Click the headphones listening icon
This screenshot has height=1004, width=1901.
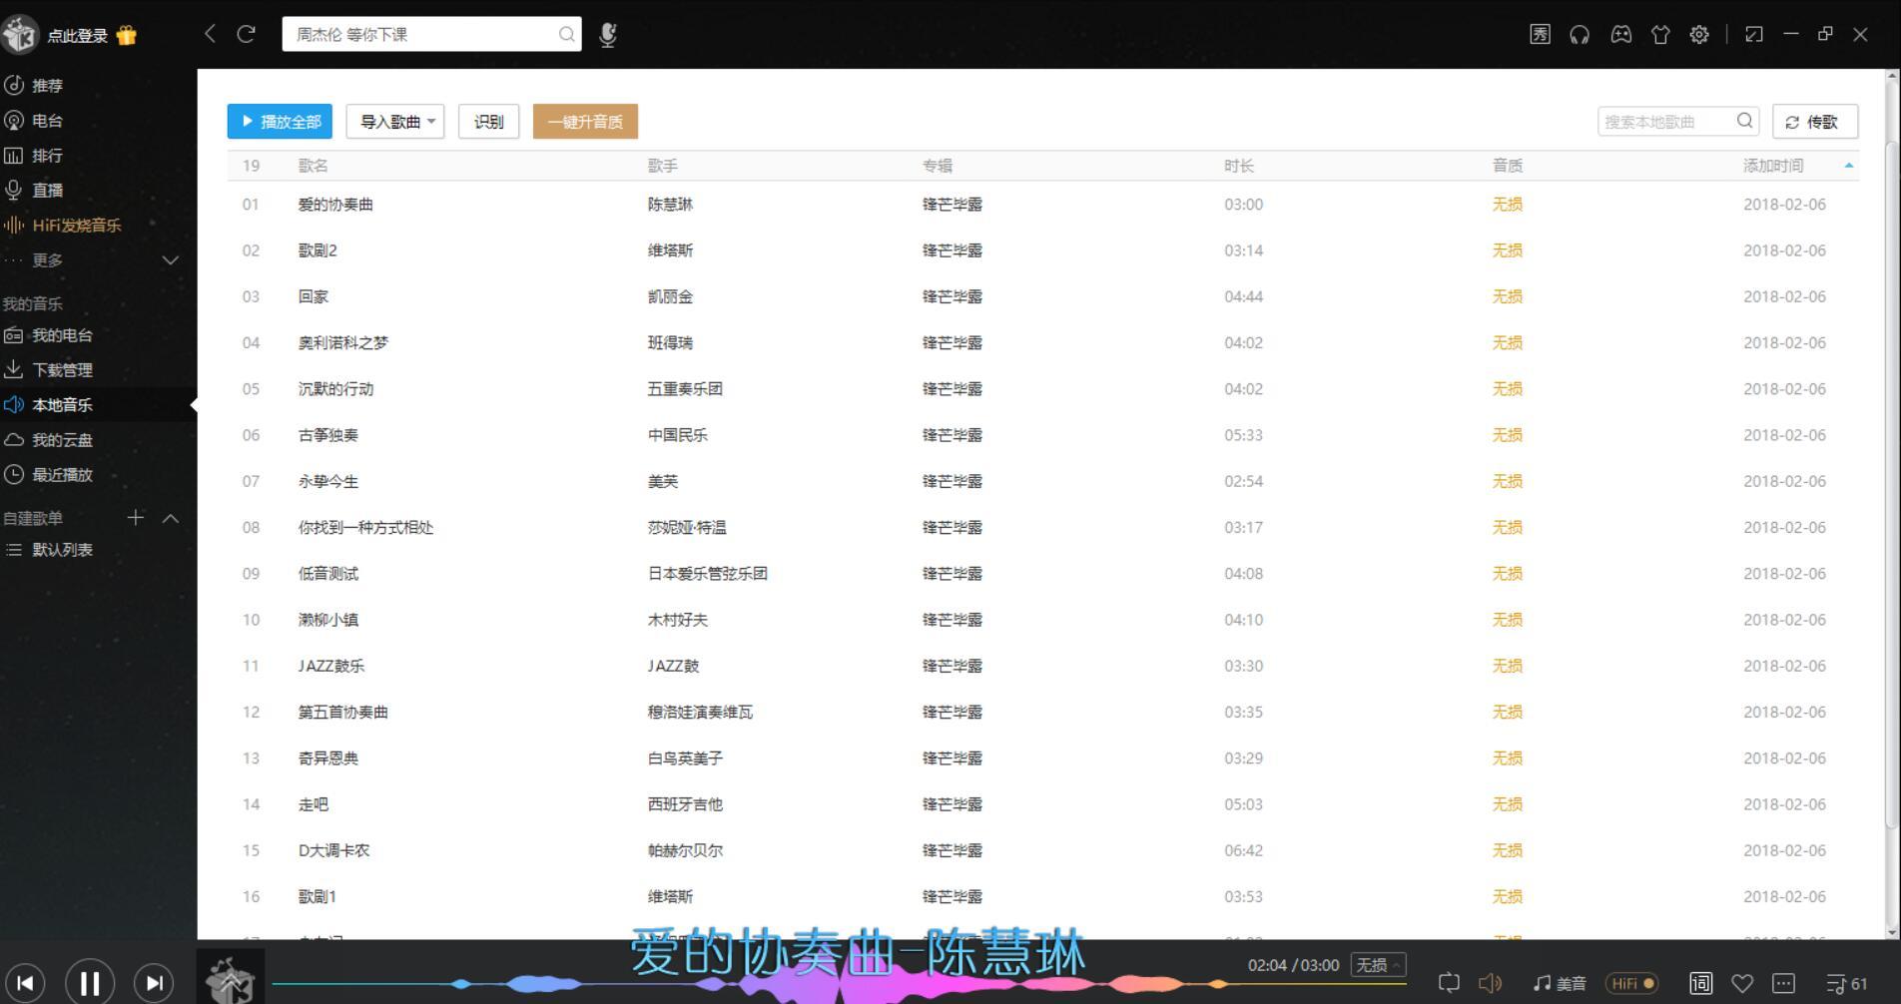pyautogui.click(x=1579, y=34)
